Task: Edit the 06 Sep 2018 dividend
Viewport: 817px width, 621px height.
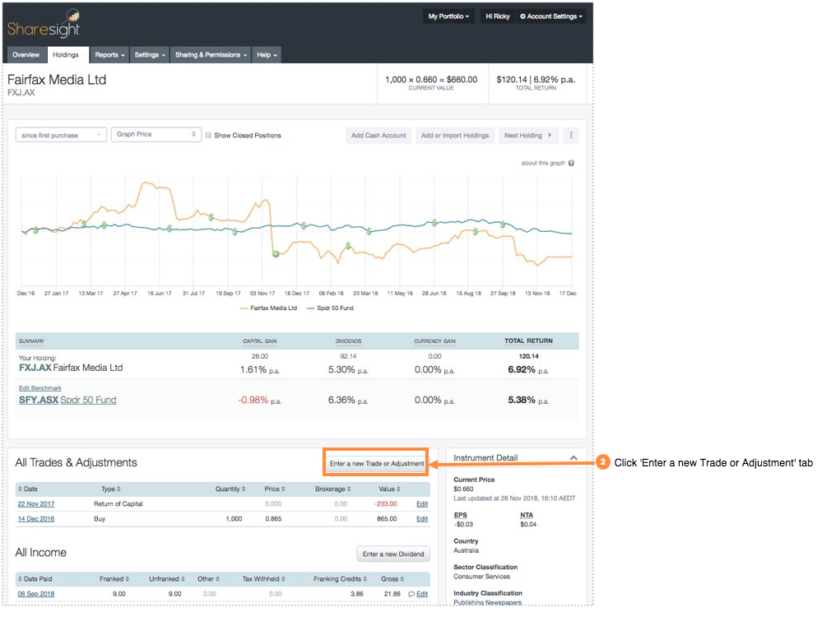Action: coord(422,594)
